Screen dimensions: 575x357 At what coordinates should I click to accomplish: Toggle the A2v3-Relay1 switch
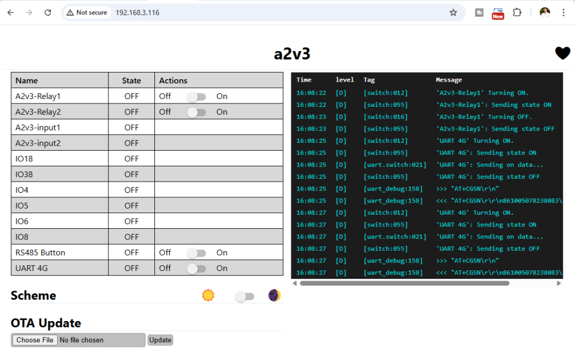196,97
